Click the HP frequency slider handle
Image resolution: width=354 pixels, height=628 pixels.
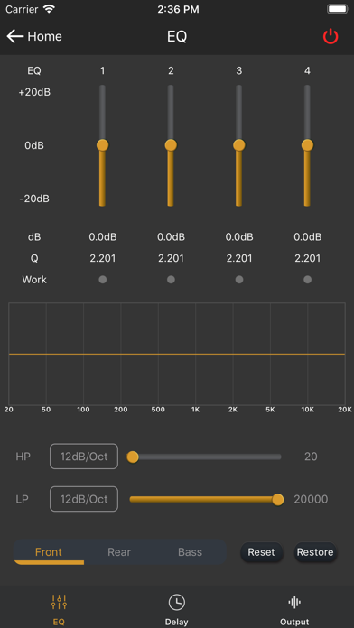pos(133,457)
